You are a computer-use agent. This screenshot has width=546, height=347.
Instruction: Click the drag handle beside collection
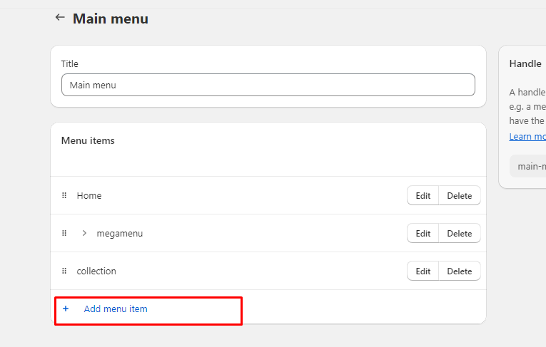point(64,271)
